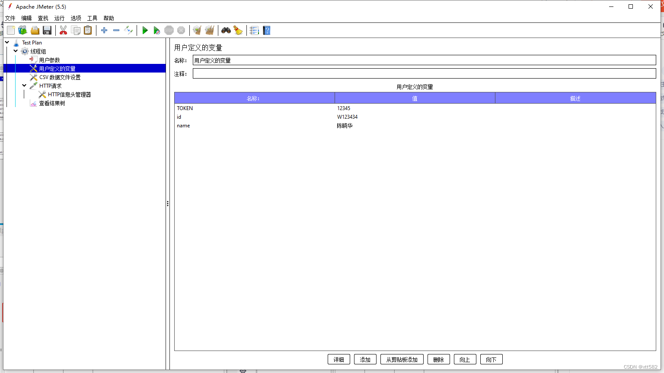Viewport: 664px width, 373px height.
Task: Open the Function Helper list icon
Action: 254,30
